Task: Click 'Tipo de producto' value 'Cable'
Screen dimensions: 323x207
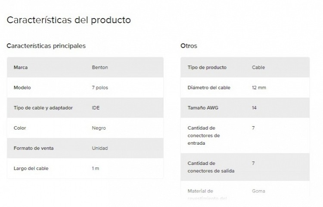Action: coord(258,67)
